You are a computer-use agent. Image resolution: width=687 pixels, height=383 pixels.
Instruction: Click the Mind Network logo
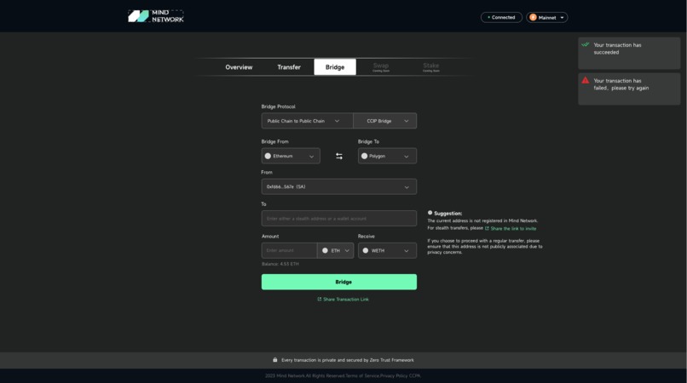(156, 16)
